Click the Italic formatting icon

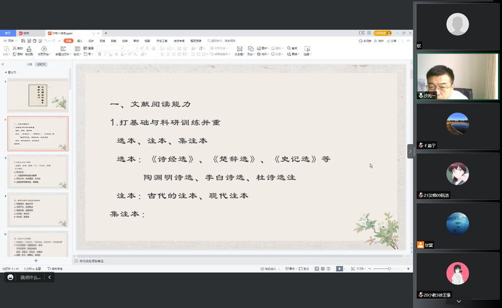pyautogui.click(x=105, y=54)
